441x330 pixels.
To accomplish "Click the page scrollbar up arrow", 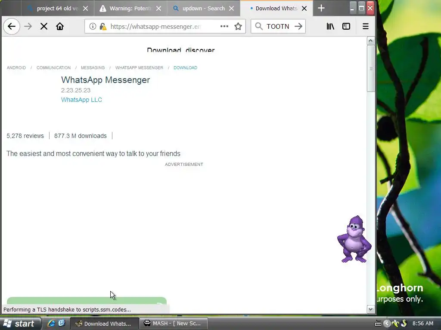I will [x=371, y=41].
